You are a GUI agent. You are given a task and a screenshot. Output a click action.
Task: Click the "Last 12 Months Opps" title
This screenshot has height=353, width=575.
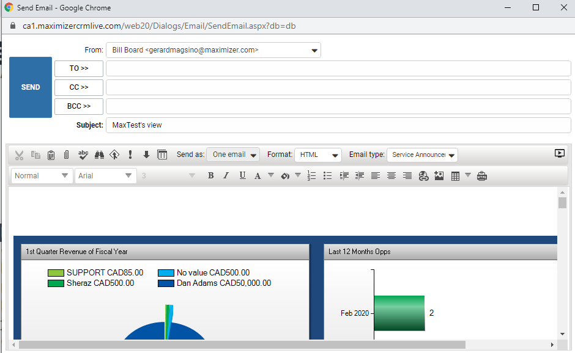click(360, 252)
